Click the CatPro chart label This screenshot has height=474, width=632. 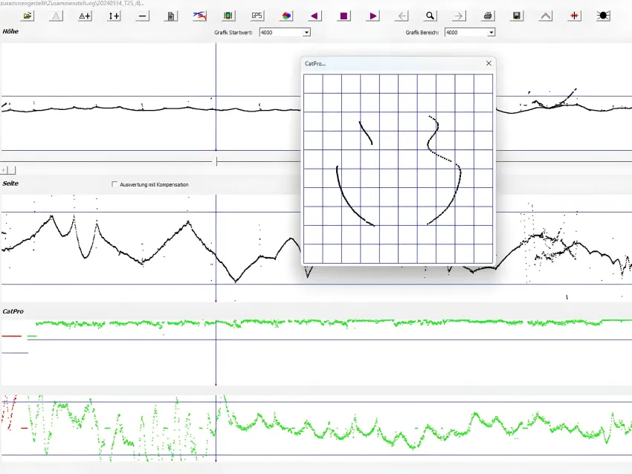(13, 311)
